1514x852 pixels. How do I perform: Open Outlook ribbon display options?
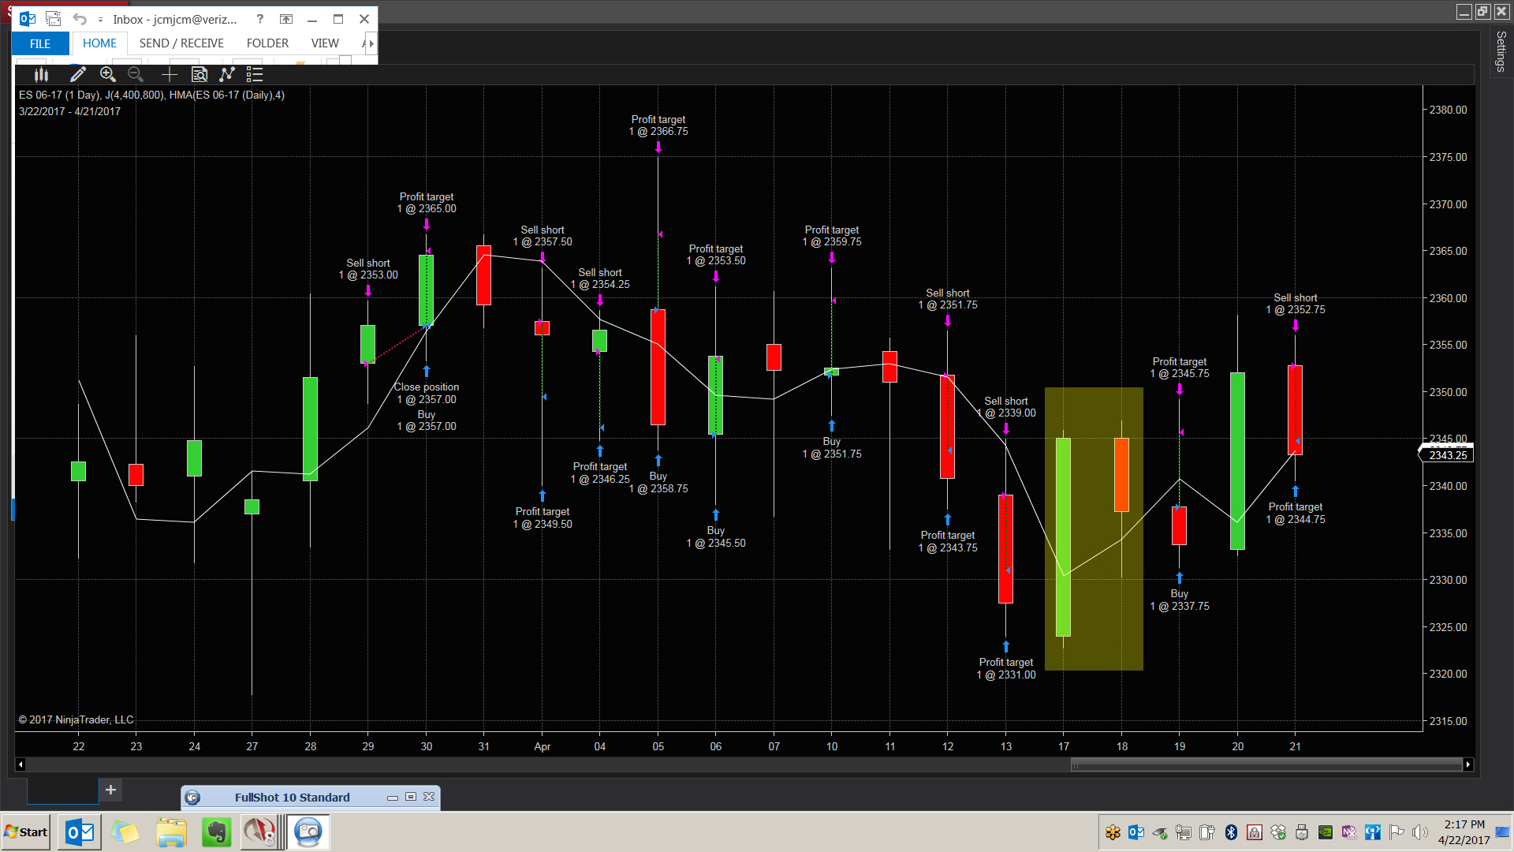[x=286, y=19]
